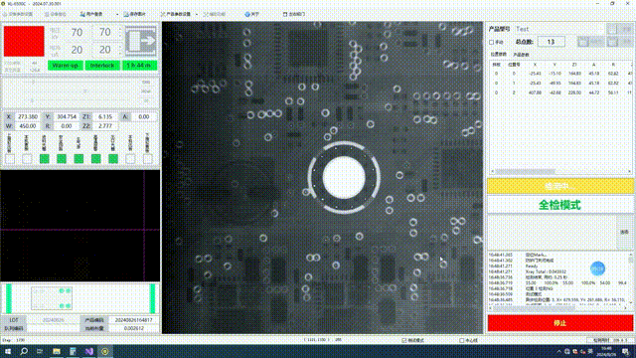Click the position table horizontal scrollbar

coord(560,172)
